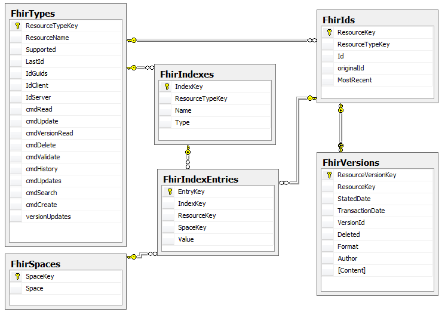This screenshot has height=318, width=448.
Task: Click the key icon beside IndexKey in FhirIndexes
Action: 167,87
